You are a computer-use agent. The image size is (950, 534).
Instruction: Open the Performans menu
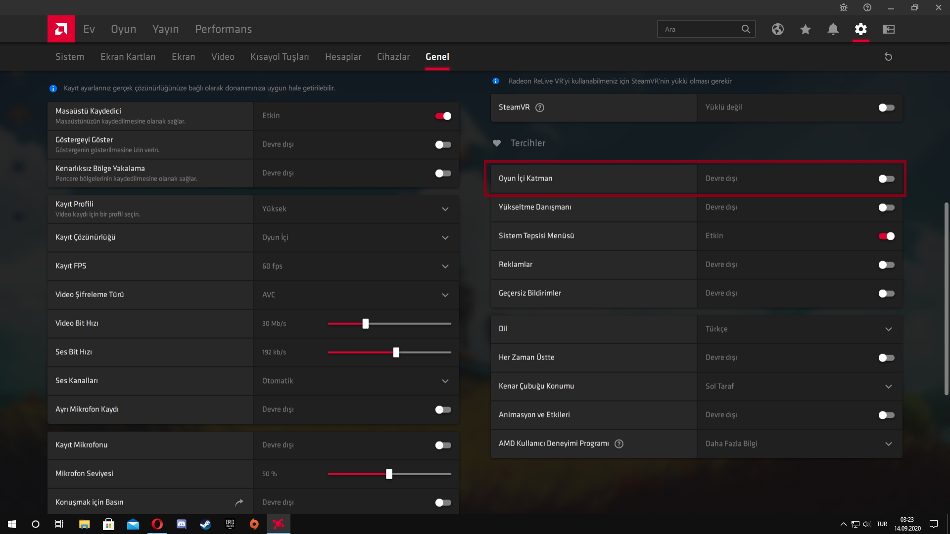(x=223, y=29)
